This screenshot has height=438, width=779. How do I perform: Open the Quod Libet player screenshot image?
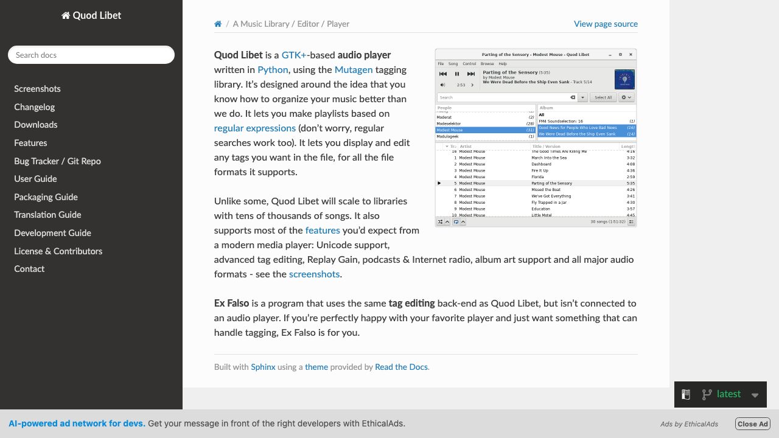point(536,137)
